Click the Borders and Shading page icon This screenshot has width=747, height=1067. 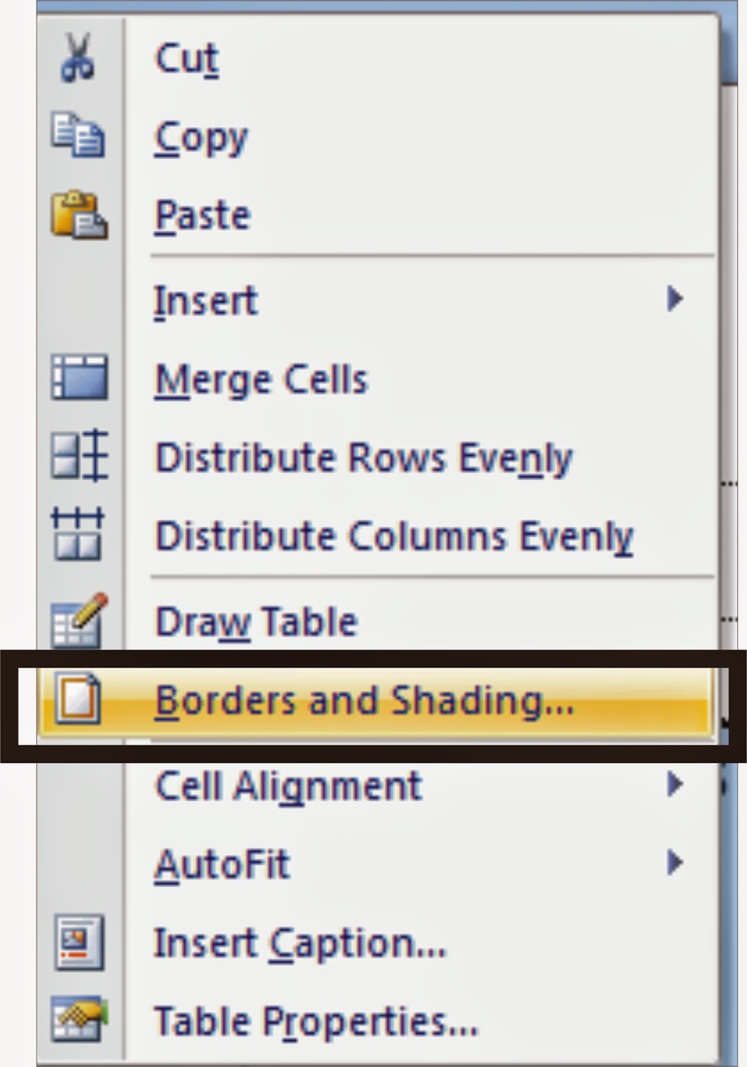[x=77, y=699]
